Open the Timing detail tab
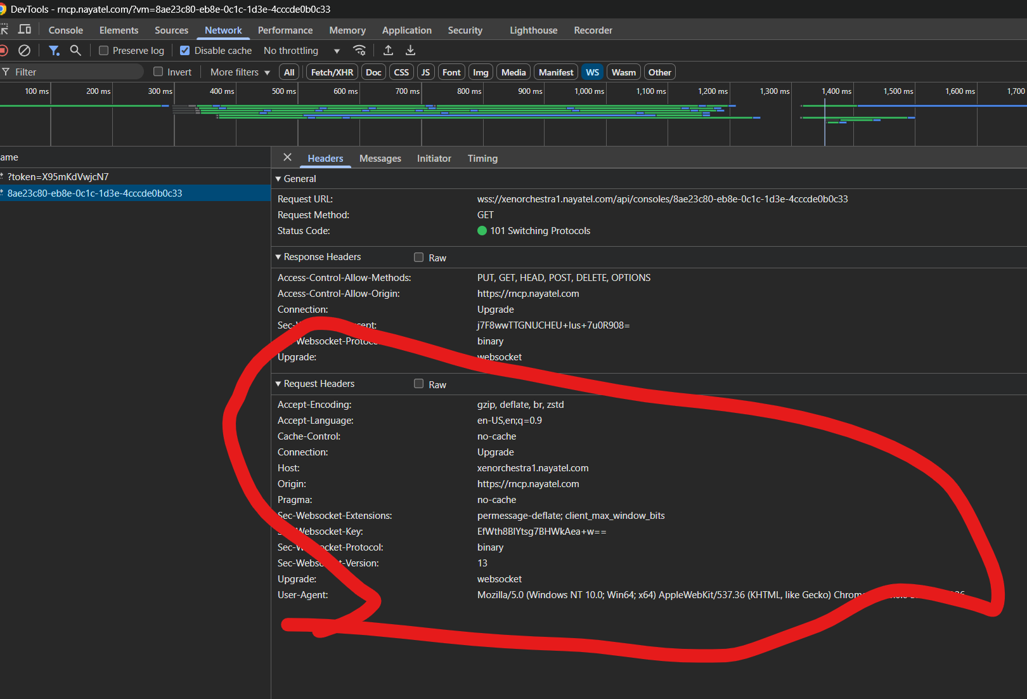The image size is (1027, 699). pos(482,159)
